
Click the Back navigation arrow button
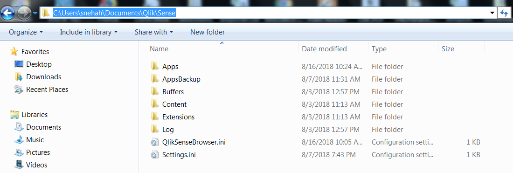(x=7, y=14)
